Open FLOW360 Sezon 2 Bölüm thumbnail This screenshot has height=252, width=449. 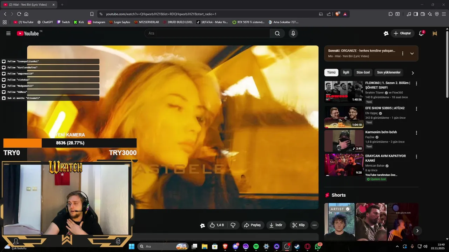(344, 92)
